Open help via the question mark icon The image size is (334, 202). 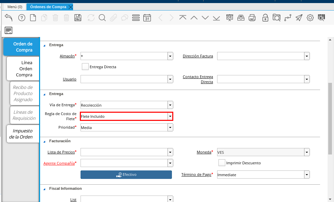[22, 18]
